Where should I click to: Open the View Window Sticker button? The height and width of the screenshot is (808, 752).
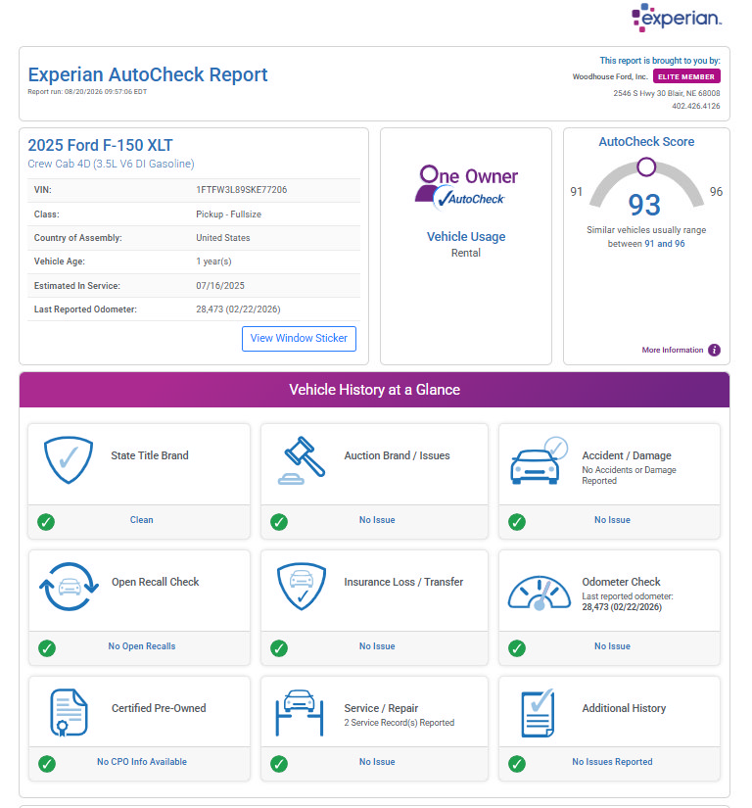click(x=299, y=339)
